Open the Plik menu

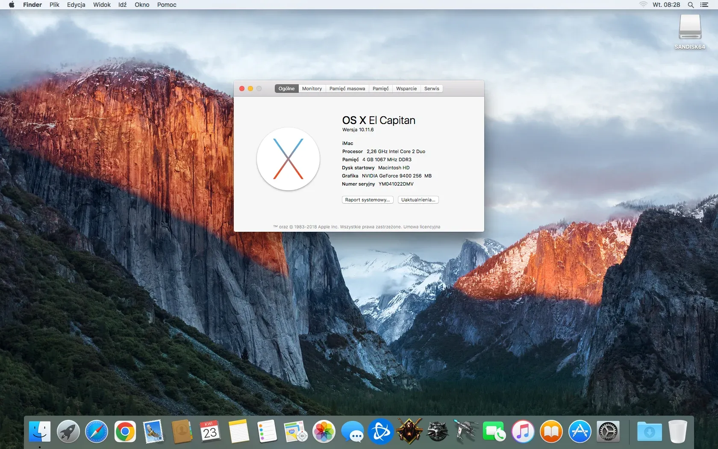(54, 5)
